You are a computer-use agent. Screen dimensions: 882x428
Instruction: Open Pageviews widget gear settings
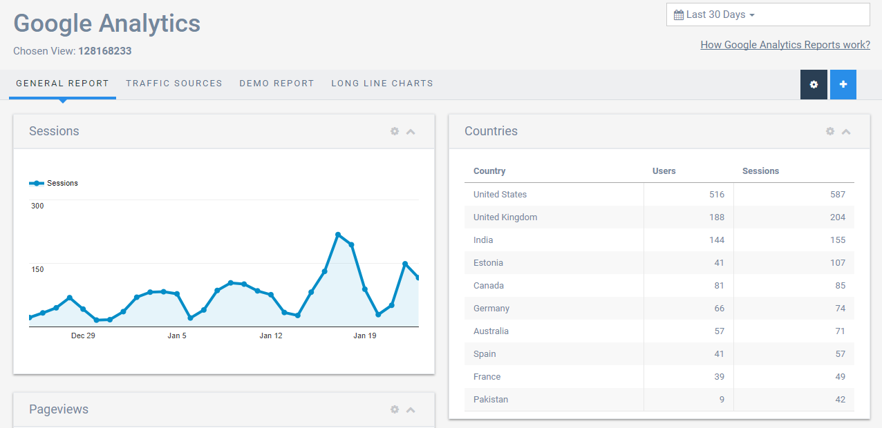pyautogui.click(x=395, y=409)
